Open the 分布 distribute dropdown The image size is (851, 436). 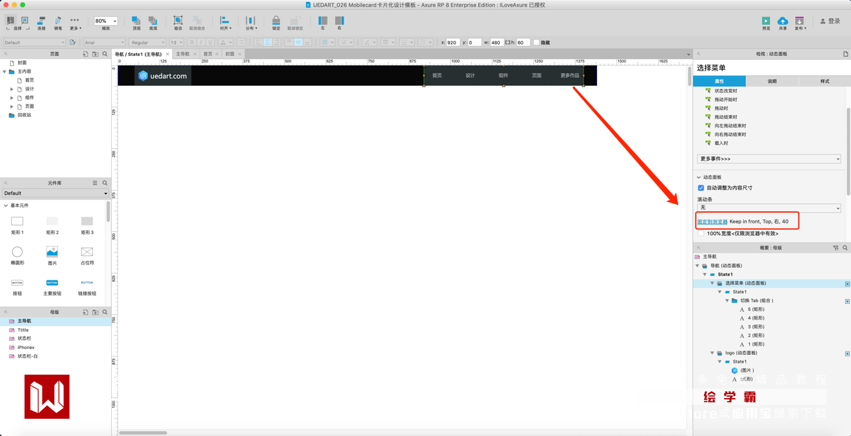click(x=250, y=23)
